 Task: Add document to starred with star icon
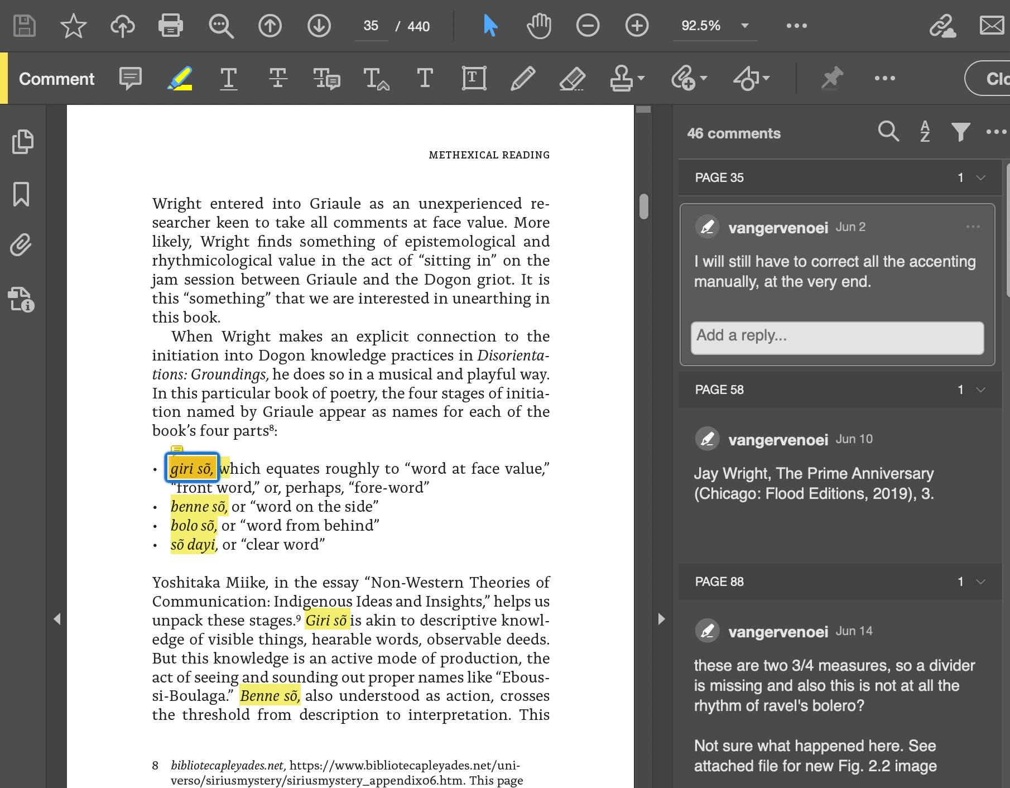(73, 26)
